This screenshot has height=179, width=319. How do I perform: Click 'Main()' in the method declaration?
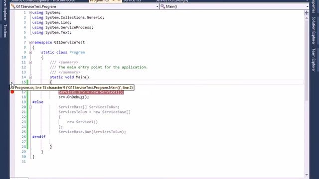click(x=82, y=77)
